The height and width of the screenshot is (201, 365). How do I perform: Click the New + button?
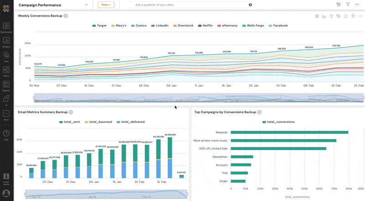(106, 5)
